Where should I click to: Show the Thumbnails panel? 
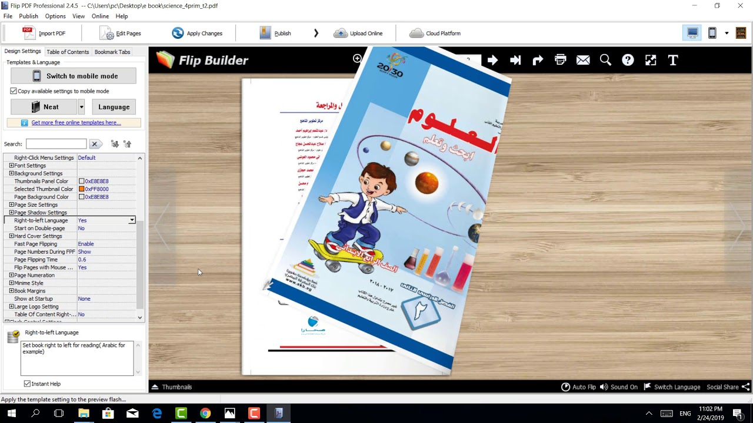coord(172,387)
